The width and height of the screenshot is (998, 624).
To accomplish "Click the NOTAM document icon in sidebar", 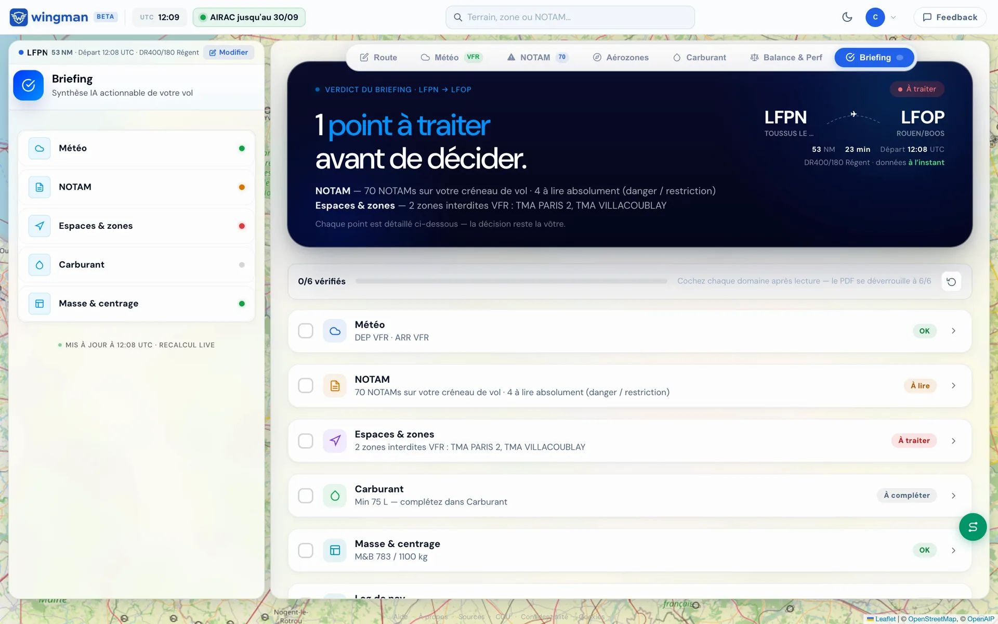I will coord(40,187).
